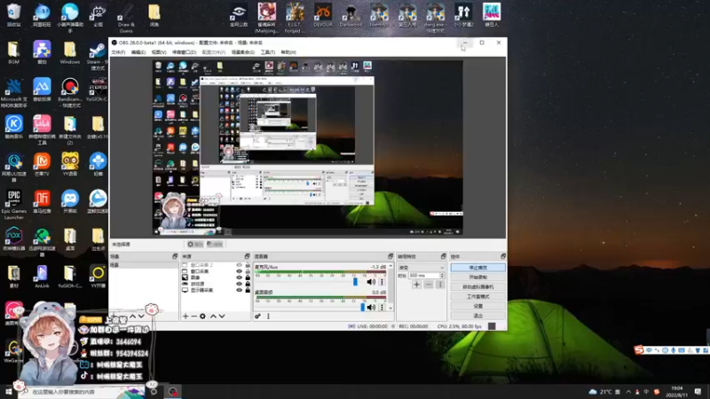Click the audio mixer scrollbar down arrow
The width and height of the screenshot is (710, 399).
(x=390, y=308)
